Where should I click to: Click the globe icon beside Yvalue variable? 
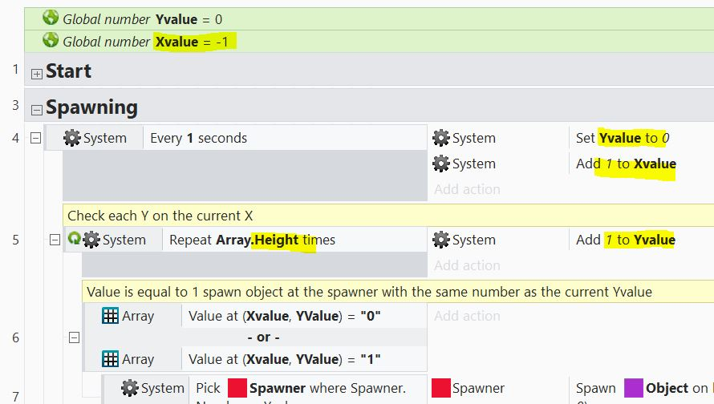point(51,18)
